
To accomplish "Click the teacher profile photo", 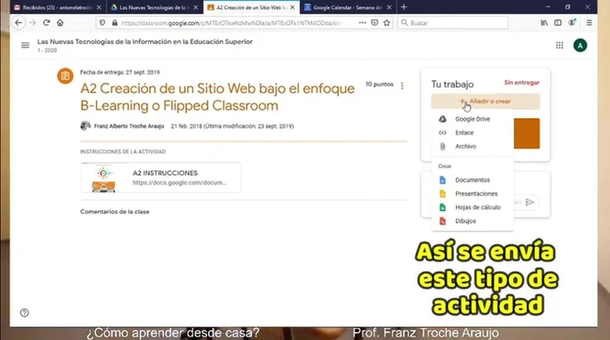I will tap(85, 126).
